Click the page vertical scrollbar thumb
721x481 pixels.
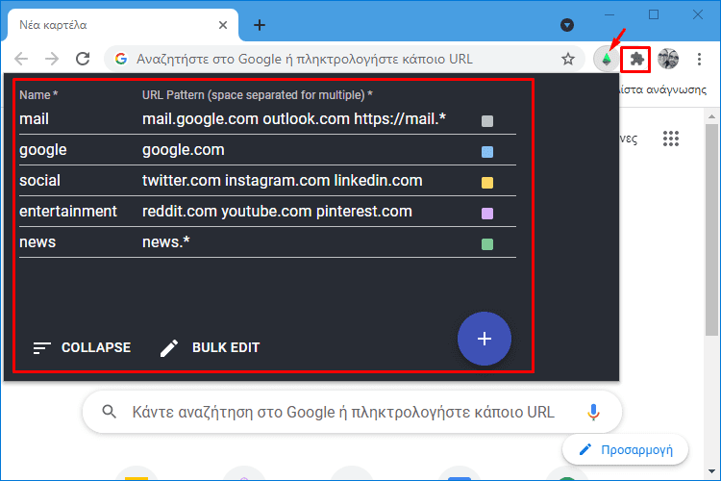[x=711, y=230]
